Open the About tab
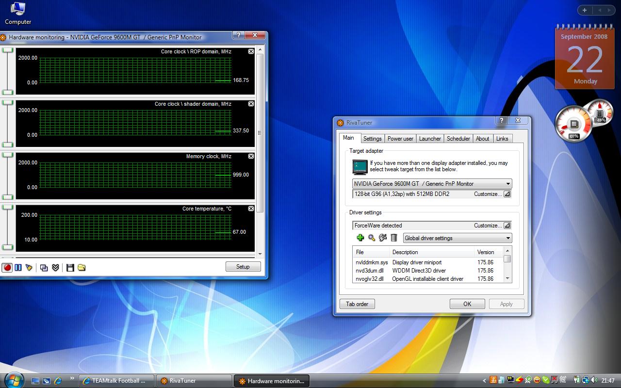Viewport: 621px width, 388px height. pyautogui.click(x=483, y=139)
